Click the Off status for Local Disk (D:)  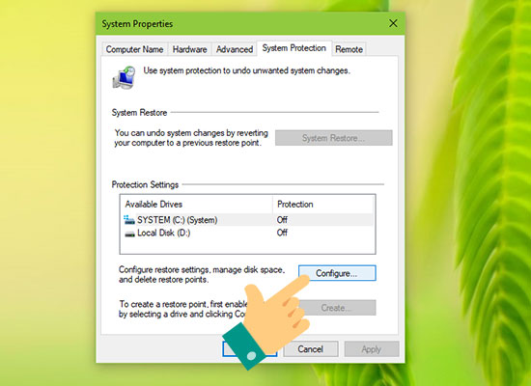(x=282, y=233)
